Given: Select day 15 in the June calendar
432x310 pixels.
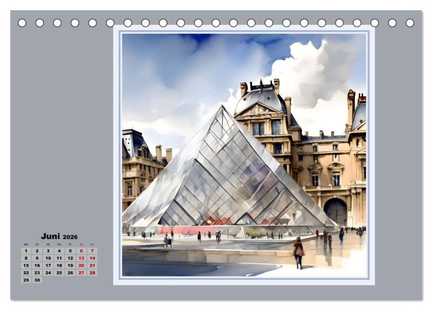Looking at the screenshot, I should 26,266.
